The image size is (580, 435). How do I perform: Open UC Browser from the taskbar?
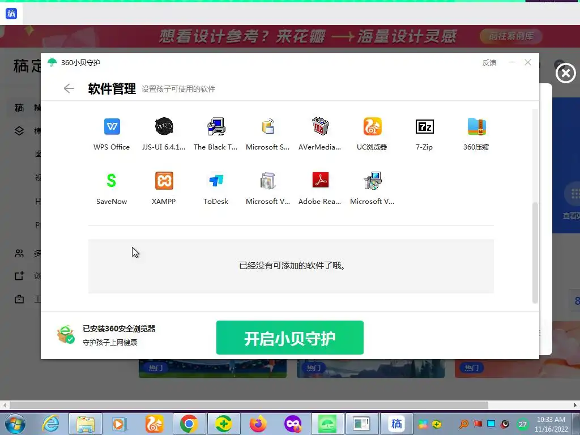(154, 424)
